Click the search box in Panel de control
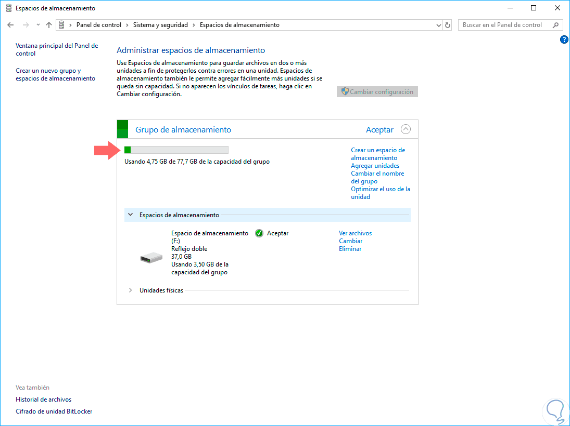The height and width of the screenshot is (426, 570). coord(509,25)
